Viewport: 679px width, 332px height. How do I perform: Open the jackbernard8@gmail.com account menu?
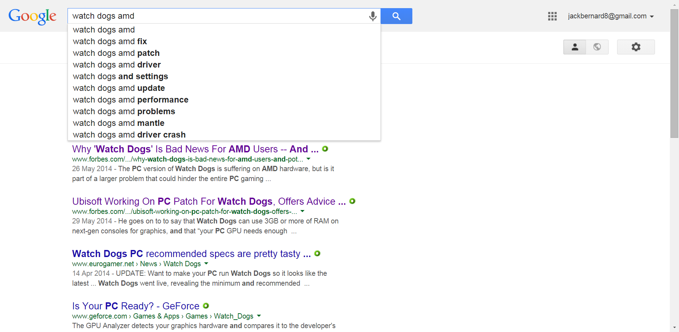(611, 16)
